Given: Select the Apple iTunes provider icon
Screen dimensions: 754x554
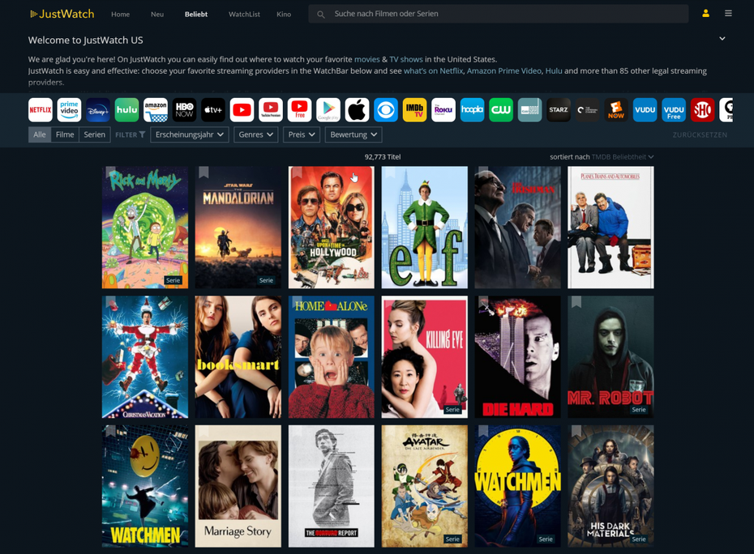Looking at the screenshot, I should 358,110.
